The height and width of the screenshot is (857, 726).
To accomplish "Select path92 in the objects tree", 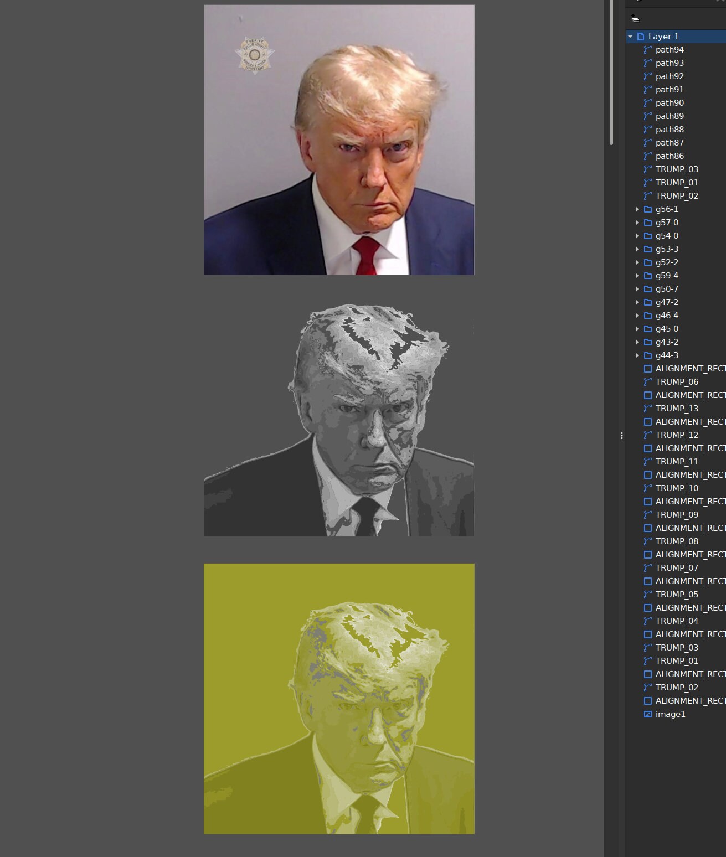I will pos(670,76).
